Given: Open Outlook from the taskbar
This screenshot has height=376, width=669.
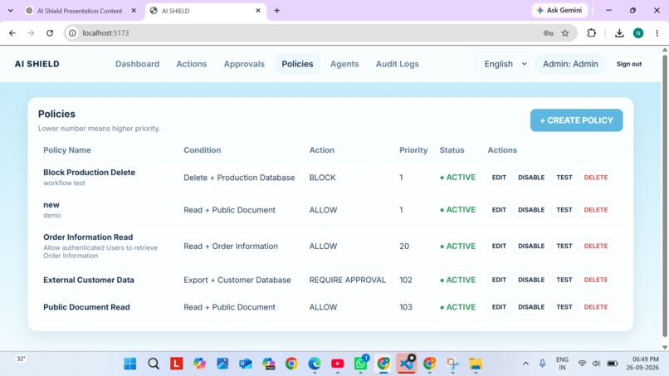Looking at the screenshot, I should [246, 364].
